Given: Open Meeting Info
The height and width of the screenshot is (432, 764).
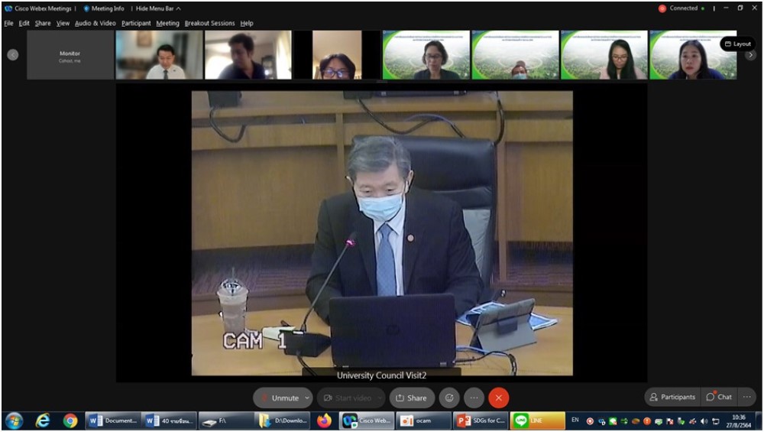Looking at the screenshot, I should [104, 8].
